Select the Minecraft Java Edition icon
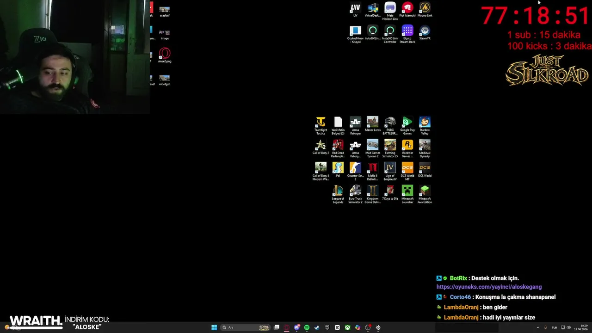The width and height of the screenshot is (592, 333). point(425,194)
